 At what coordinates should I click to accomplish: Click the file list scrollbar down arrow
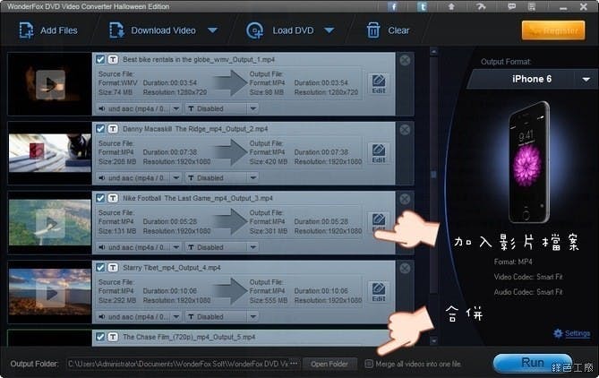coord(433,340)
